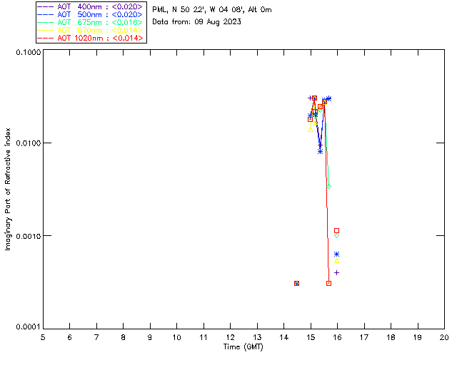Image resolution: width=457 pixels, height=365 pixels.
Task: Click the isolated data marker near time 14.5
Action: 296,284
